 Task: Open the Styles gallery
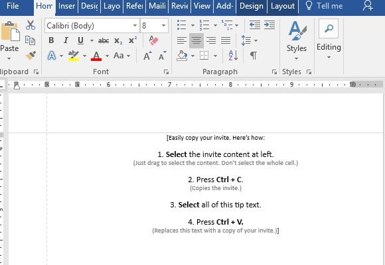tap(297, 40)
